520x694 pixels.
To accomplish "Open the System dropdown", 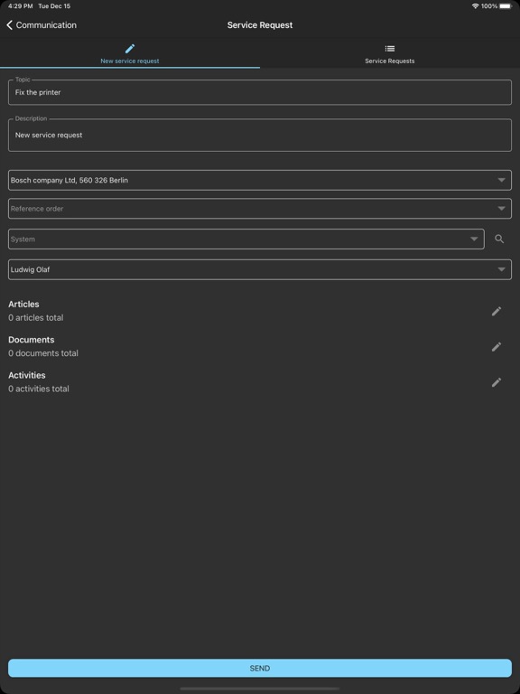I will point(246,239).
